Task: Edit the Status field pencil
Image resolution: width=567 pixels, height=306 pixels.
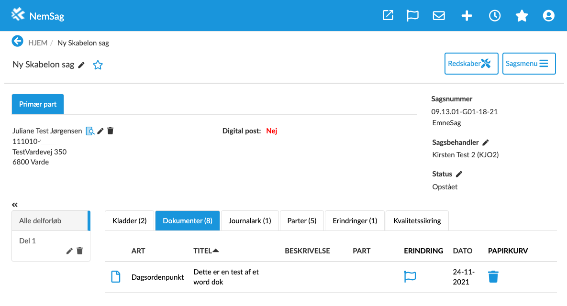Action: pyautogui.click(x=459, y=174)
